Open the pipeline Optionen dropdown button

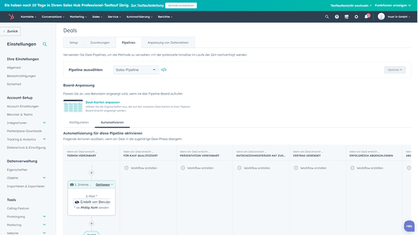tap(395, 70)
